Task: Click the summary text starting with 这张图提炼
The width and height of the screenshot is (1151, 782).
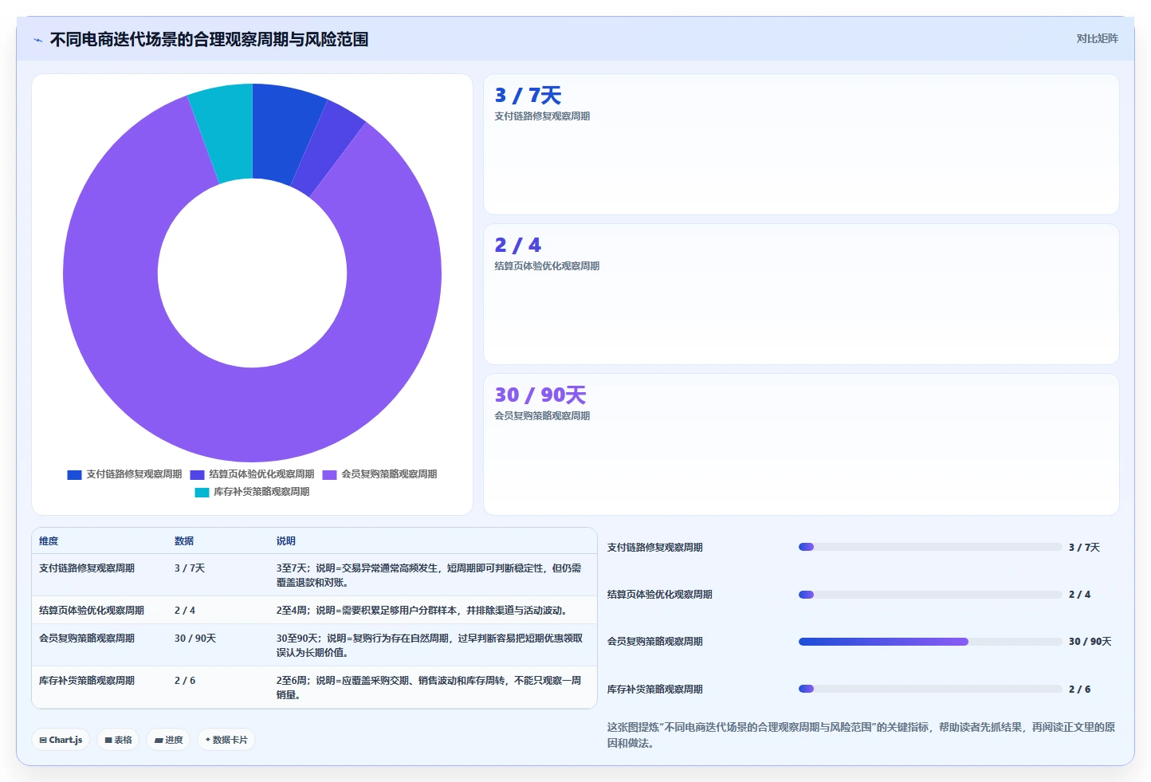Action: (861, 735)
